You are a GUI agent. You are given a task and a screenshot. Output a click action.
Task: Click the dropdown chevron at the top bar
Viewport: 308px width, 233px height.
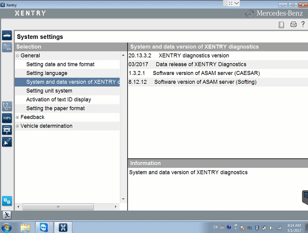click(x=237, y=3)
